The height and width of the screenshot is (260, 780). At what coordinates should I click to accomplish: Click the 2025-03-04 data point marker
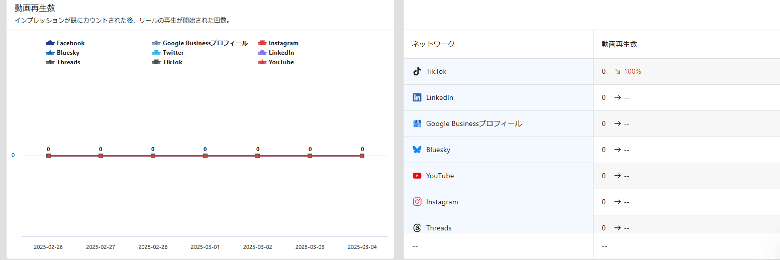pos(362,156)
